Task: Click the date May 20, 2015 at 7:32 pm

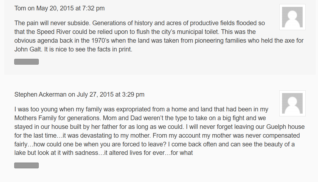Action: pos(71,8)
